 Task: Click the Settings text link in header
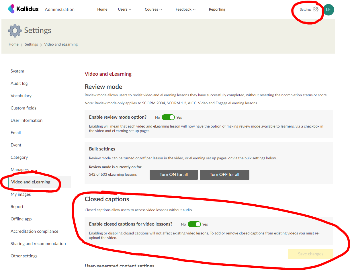coord(306,9)
